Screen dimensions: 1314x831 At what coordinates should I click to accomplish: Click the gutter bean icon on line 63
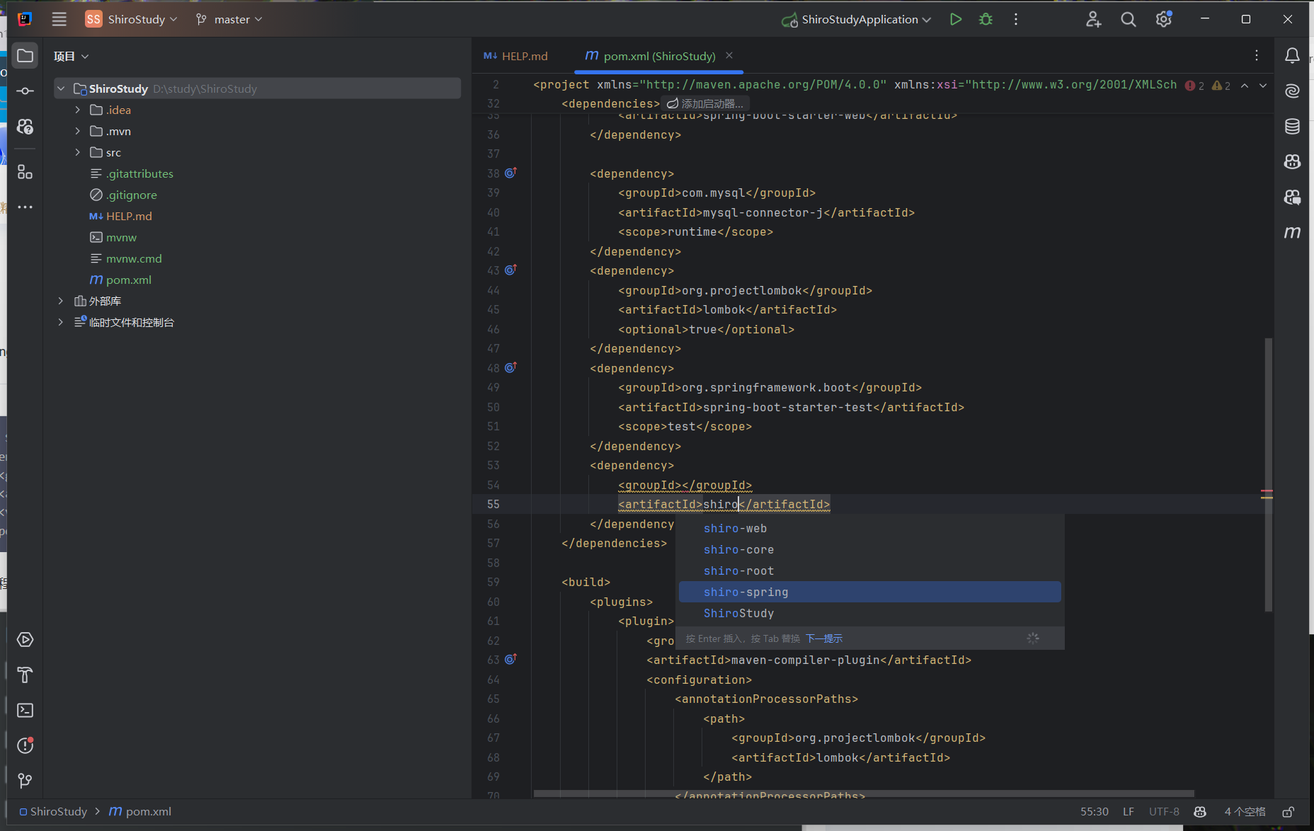click(510, 659)
